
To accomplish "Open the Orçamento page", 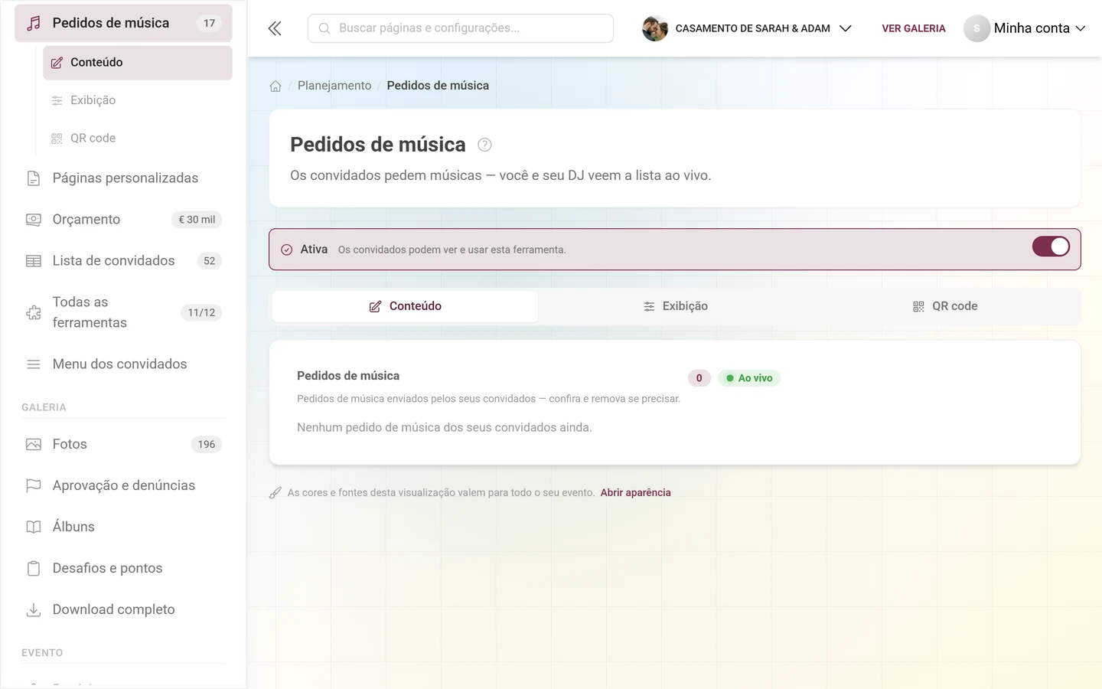I will 123,220.
